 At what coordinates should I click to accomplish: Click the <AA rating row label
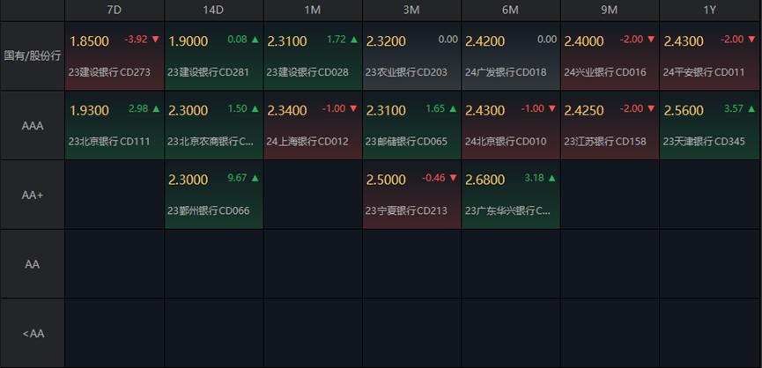point(32,333)
